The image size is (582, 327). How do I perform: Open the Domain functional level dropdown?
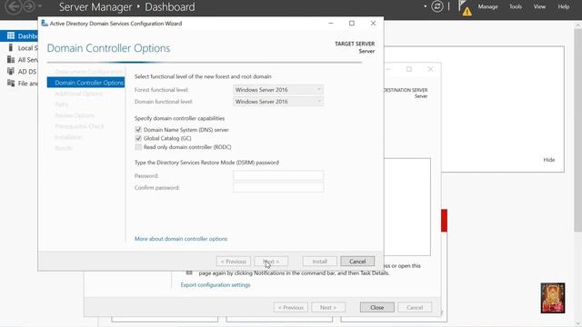click(x=278, y=102)
